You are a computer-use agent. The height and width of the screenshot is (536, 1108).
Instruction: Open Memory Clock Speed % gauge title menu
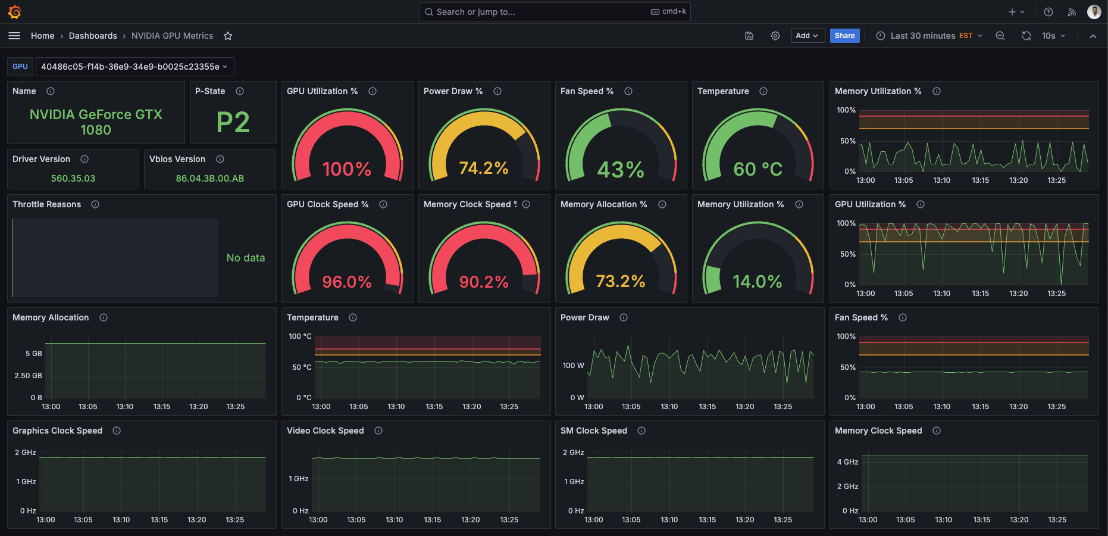(x=470, y=204)
